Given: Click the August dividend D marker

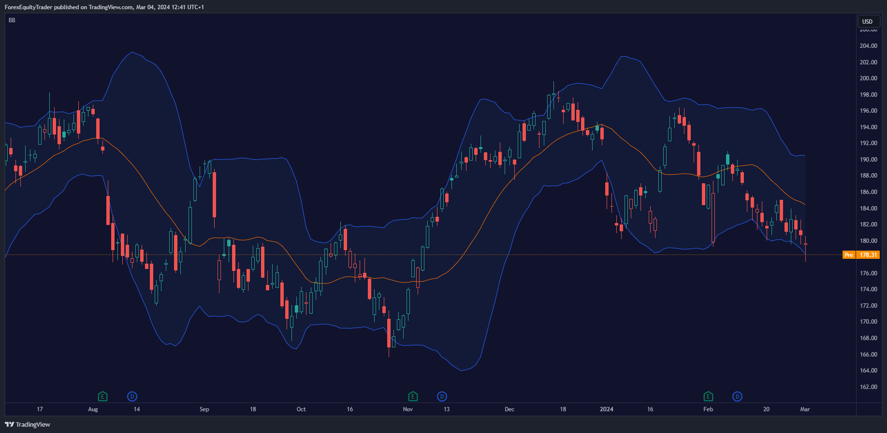Looking at the screenshot, I should (132, 397).
